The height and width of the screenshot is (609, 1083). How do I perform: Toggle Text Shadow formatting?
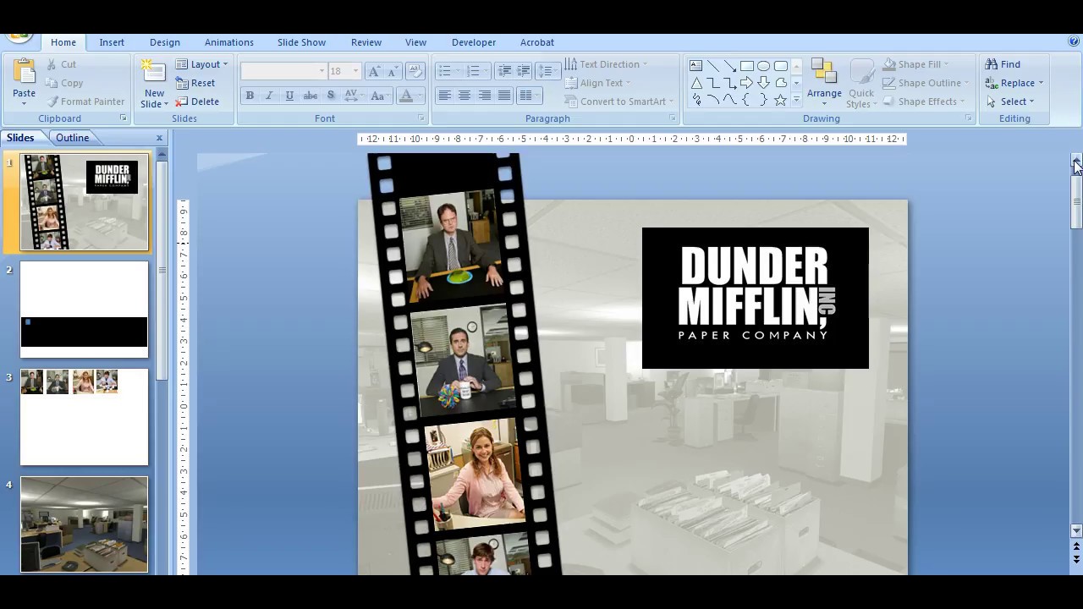331,96
